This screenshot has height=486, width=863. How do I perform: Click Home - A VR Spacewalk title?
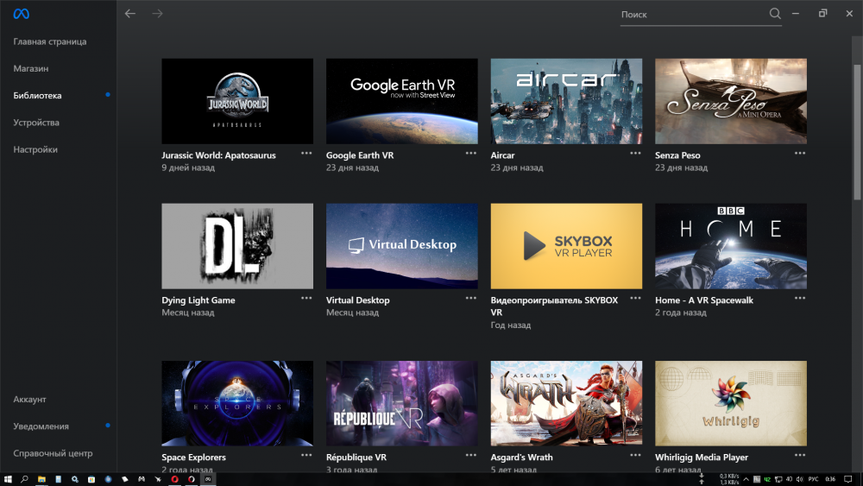(704, 300)
